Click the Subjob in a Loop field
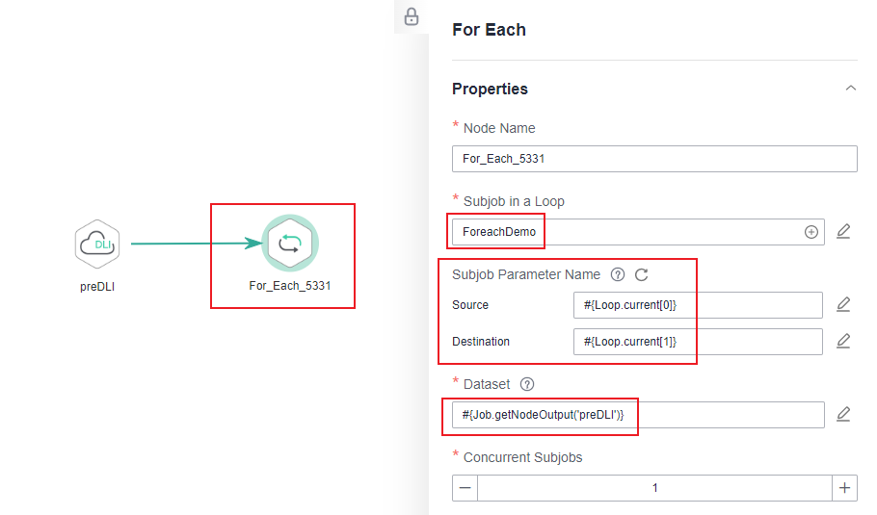 pos(626,232)
